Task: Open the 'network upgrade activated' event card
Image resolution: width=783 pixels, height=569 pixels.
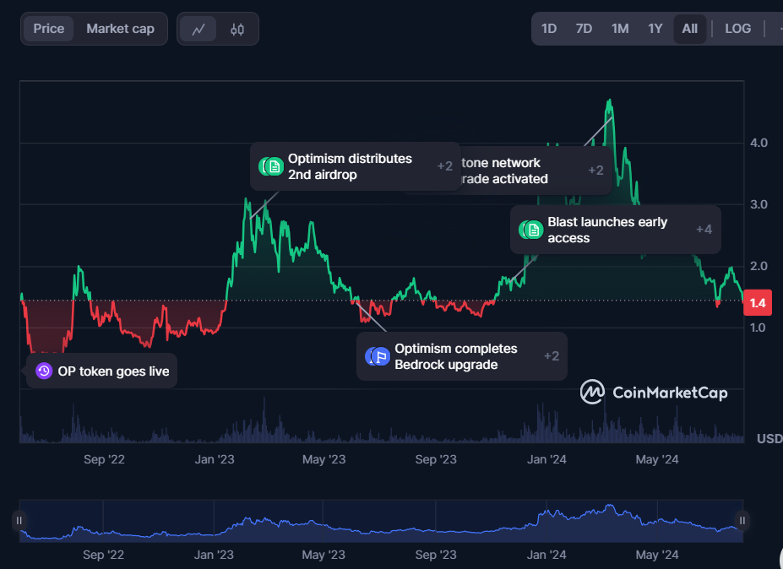Action: (536, 171)
